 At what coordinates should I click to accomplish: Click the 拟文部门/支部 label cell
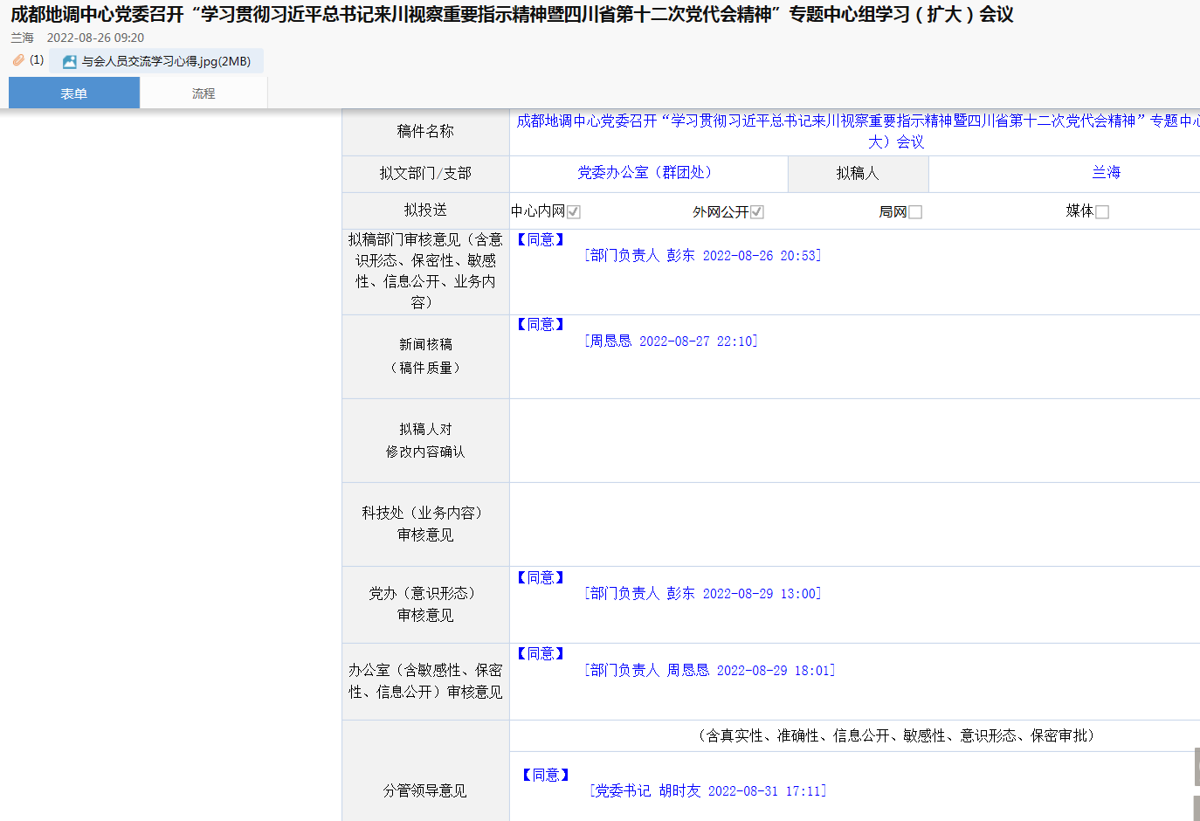[425, 174]
